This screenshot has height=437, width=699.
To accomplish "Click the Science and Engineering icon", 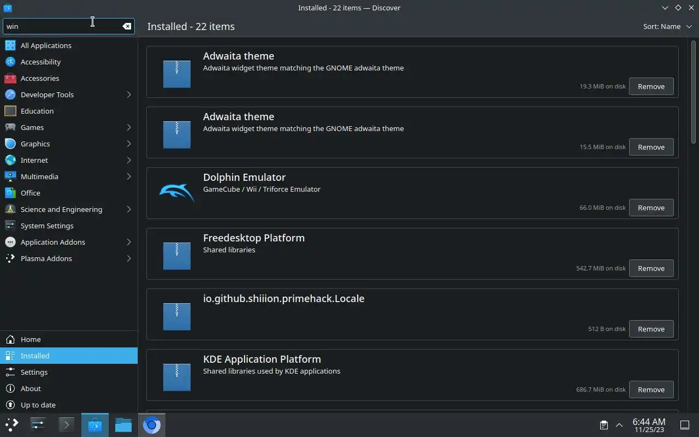I will click(10, 209).
